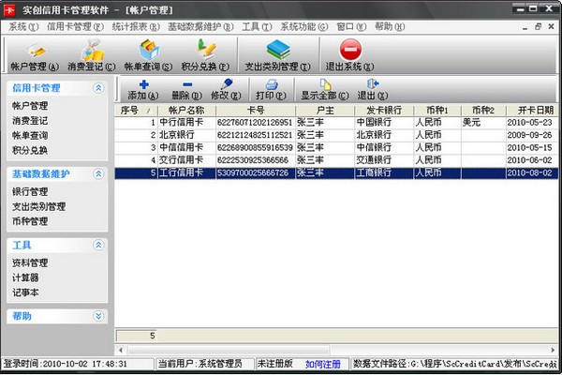Click the 如何注册 link in status bar

pyautogui.click(x=321, y=363)
